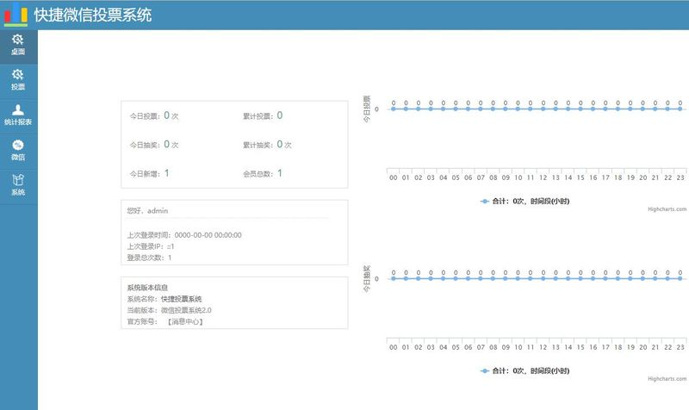Open the 投票 sidebar item
The width and height of the screenshot is (689, 410).
[18, 81]
